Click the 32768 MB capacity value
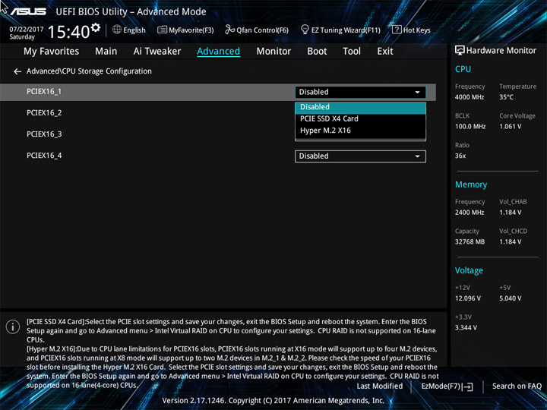Image resolution: width=547 pixels, height=410 pixels. pos(470,241)
